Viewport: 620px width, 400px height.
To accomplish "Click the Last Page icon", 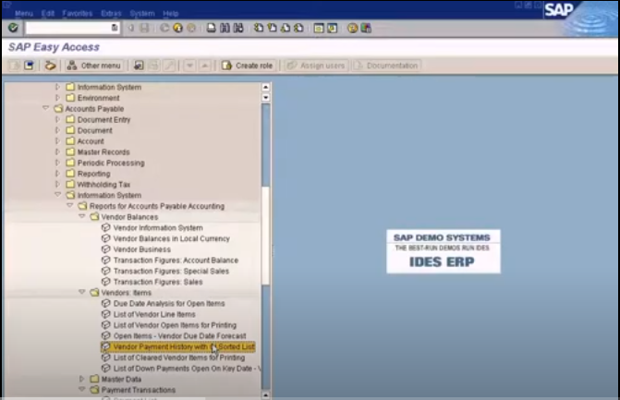I will [x=299, y=28].
